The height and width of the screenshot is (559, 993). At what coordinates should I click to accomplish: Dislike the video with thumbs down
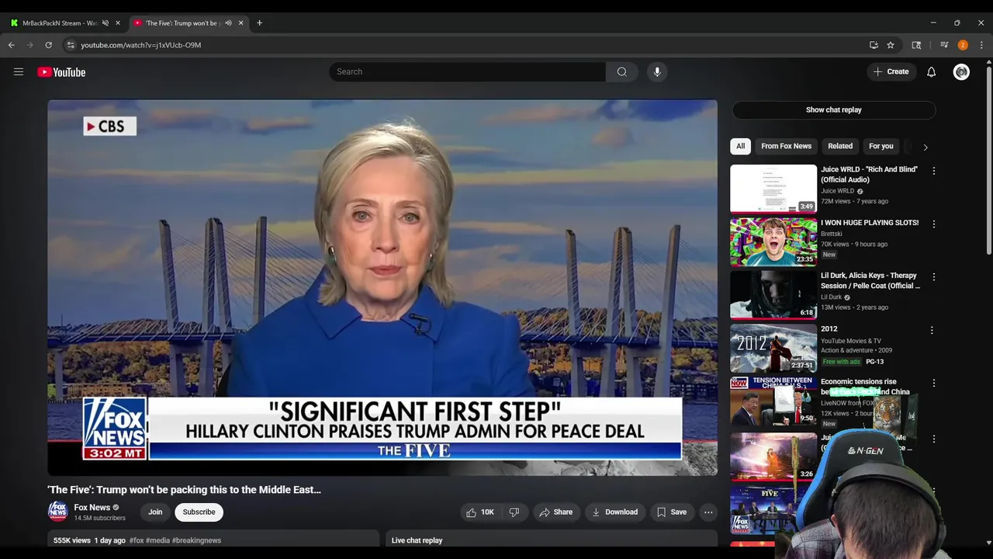[514, 512]
